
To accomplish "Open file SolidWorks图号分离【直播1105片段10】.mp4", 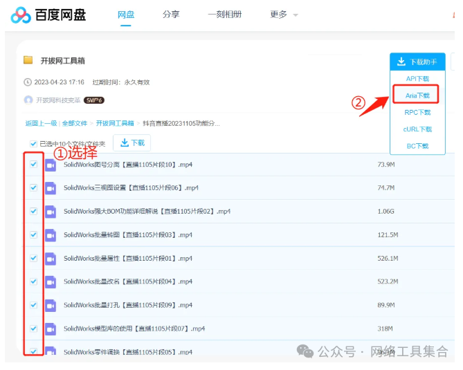I will pyautogui.click(x=128, y=165).
